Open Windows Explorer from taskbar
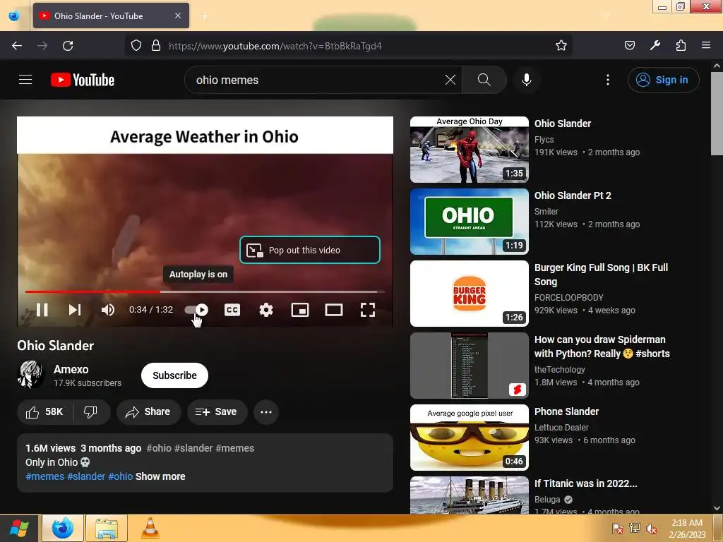The image size is (723, 542). tap(107, 528)
